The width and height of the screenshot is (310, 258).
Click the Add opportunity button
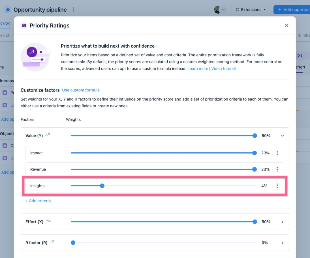click(292, 10)
